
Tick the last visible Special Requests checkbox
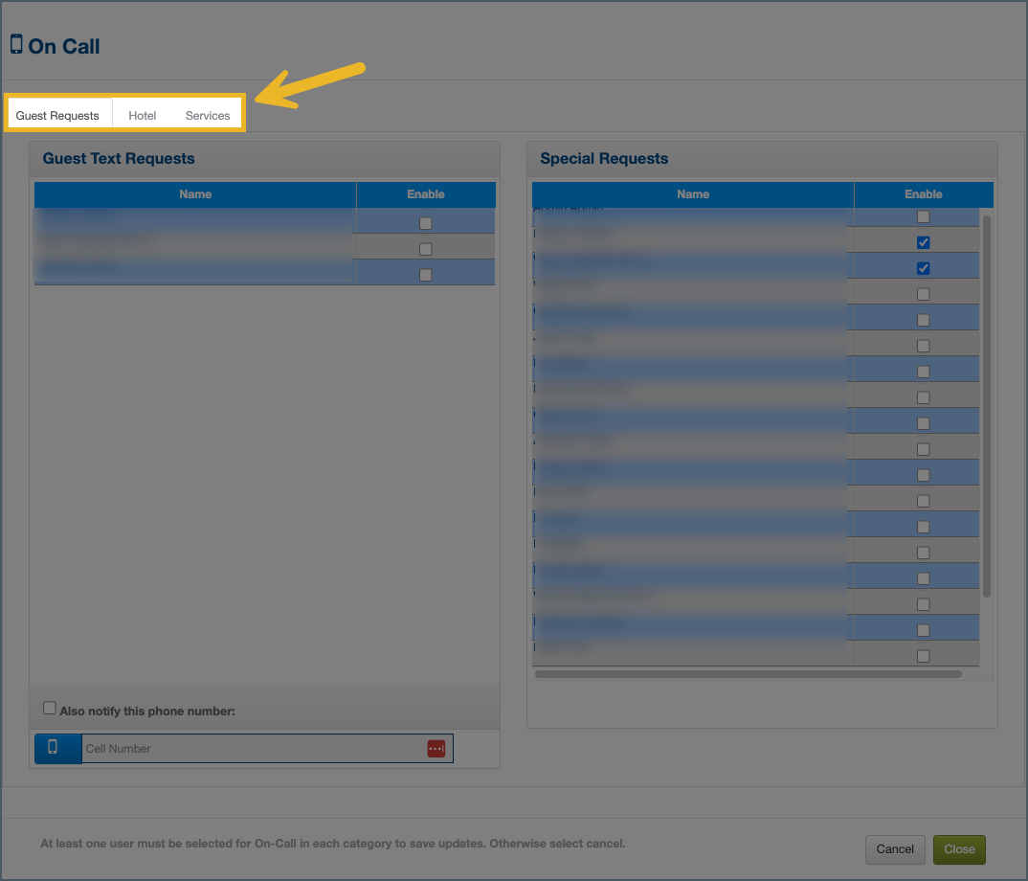(924, 656)
